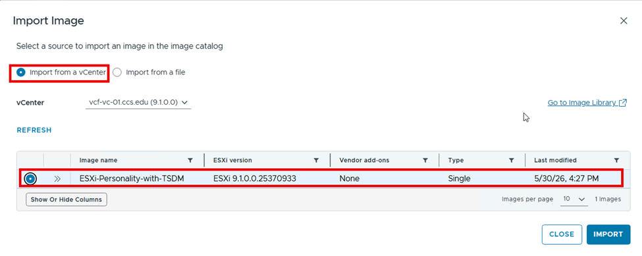The height and width of the screenshot is (256, 642).
Task: Click REFRESH to reload images
Action: pos(34,130)
